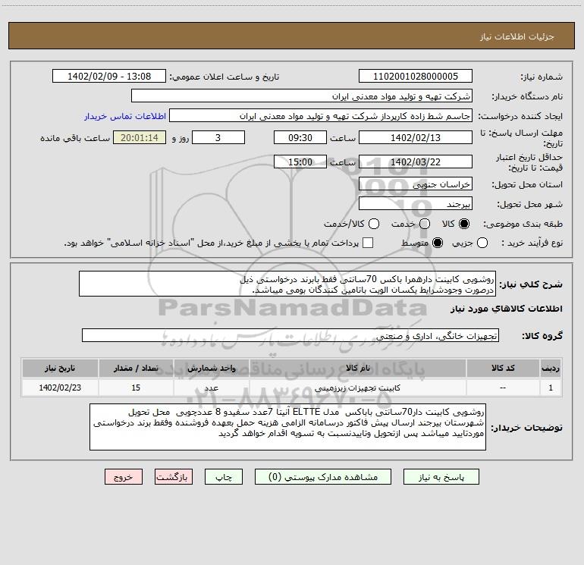This screenshot has height=565, width=584.
Task: Click need date cell 1402/02/23
Action: (60, 388)
